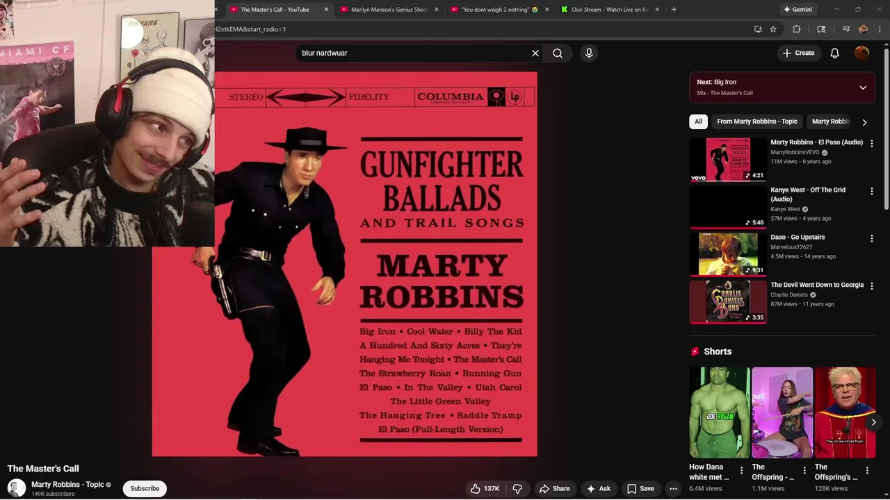The image size is (890, 500).
Task: Open Gemini in Chrome
Action: [x=798, y=10]
